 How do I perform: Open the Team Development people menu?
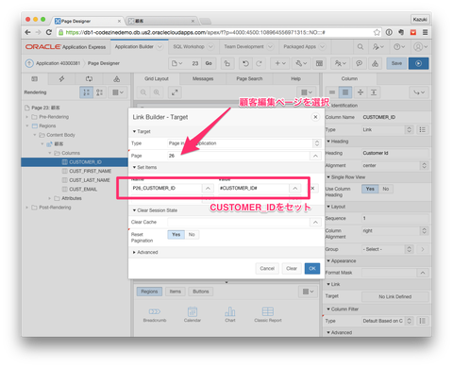(341, 63)
